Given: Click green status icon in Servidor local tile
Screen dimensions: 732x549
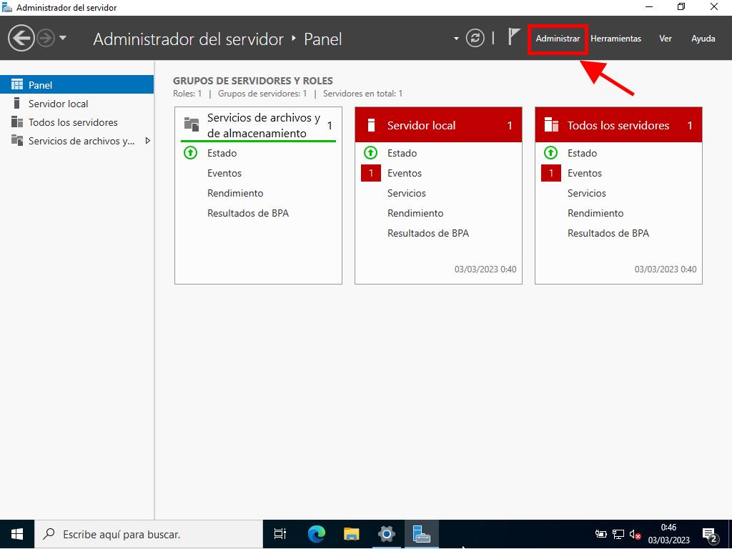Looking at the screenshot, I should click(x=370, y=153).
